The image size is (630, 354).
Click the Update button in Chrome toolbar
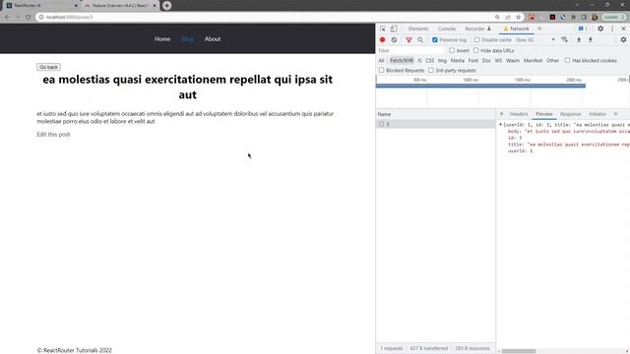(614, 18)
